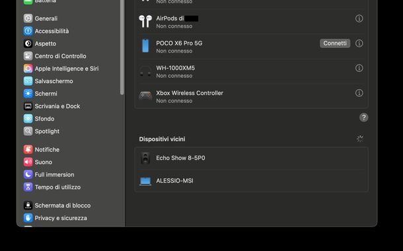The width and height of the screenshot is (403, 251).
Task: Open Schermata di blocco label
Action: pos(63,206)
